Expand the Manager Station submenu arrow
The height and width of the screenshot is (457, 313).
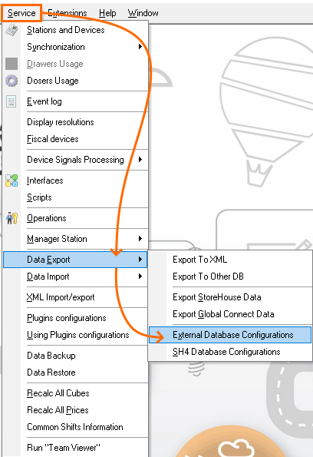pyautogui.click(x=140, y=238)
